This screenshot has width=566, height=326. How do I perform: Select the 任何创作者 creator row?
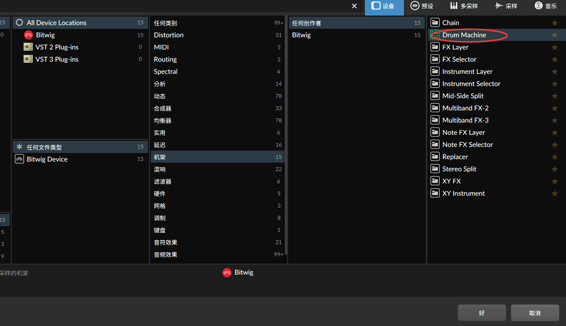(x=357, y=23)
